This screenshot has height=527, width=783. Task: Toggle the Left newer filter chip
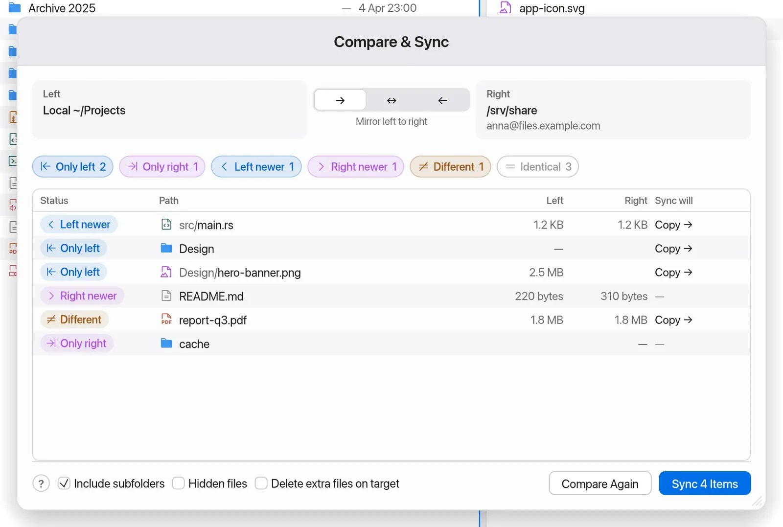tap(256, 167)
